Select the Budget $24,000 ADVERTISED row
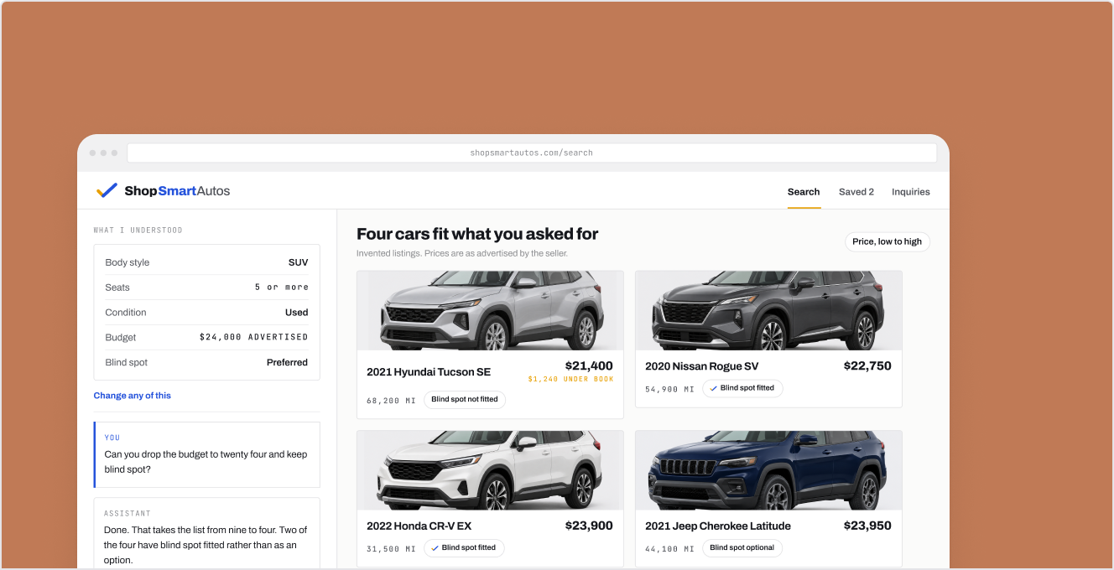The height and width of the screenshot is (570, 1114). pyautogui.click(x=206, y=338)
